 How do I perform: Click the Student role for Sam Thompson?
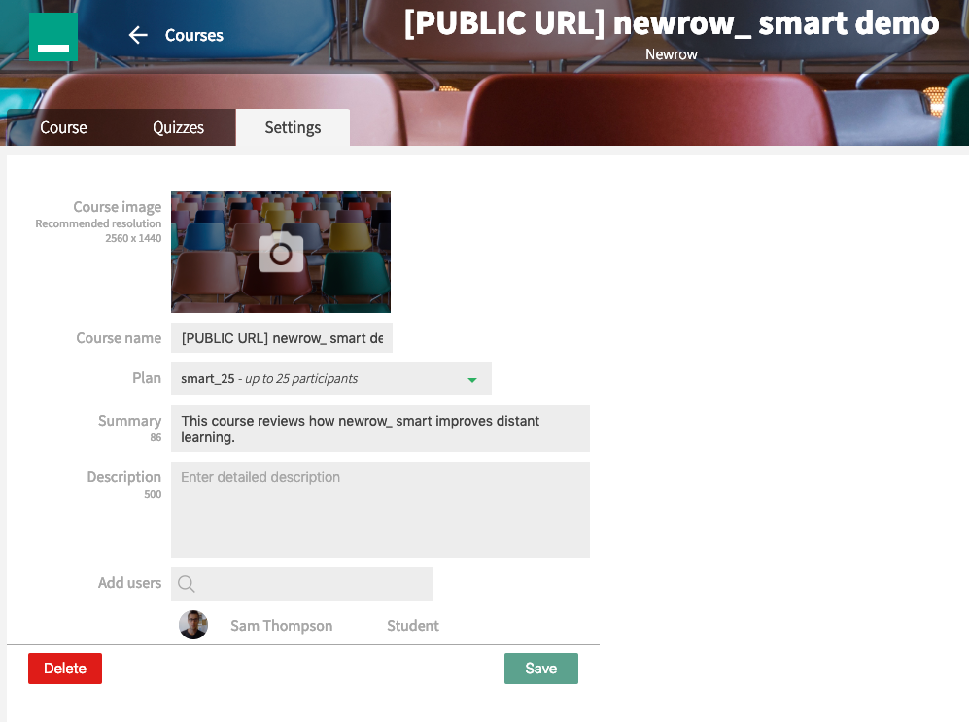(413, 626)
